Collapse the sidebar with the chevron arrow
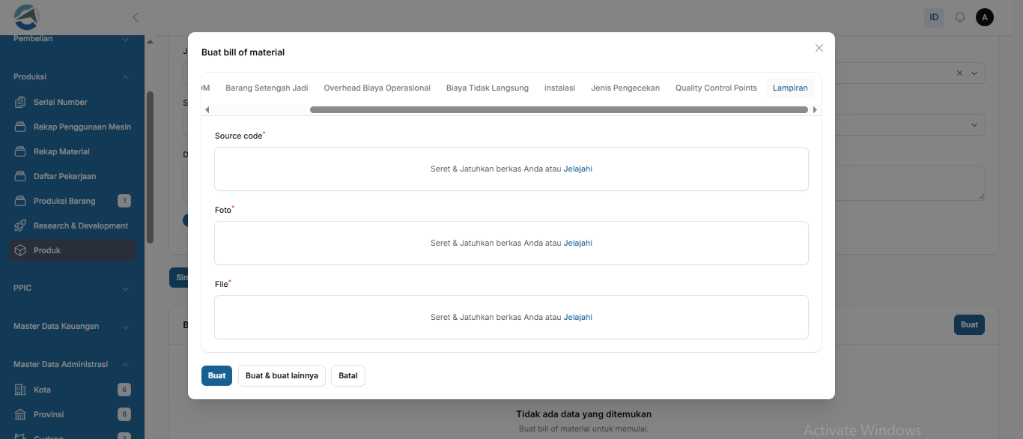Image resolution: width=1023 pixels, height=439 pixels. click(135, 17)
